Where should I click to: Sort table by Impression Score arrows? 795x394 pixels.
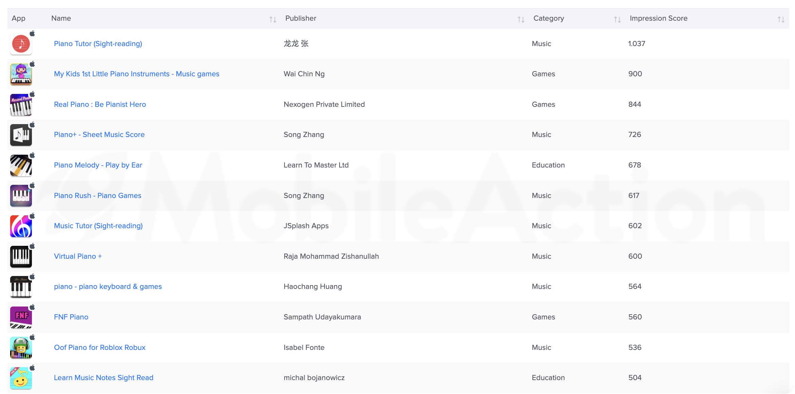click(781, 19)
